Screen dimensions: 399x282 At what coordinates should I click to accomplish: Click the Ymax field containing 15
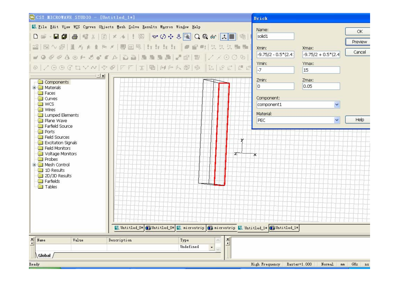coord(321,70)
